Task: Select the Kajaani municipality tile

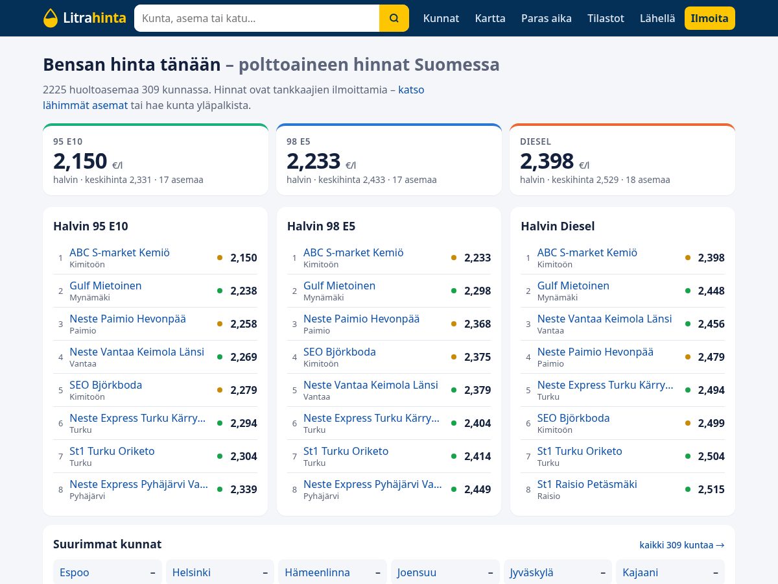Action: click(x=670, y=572)
